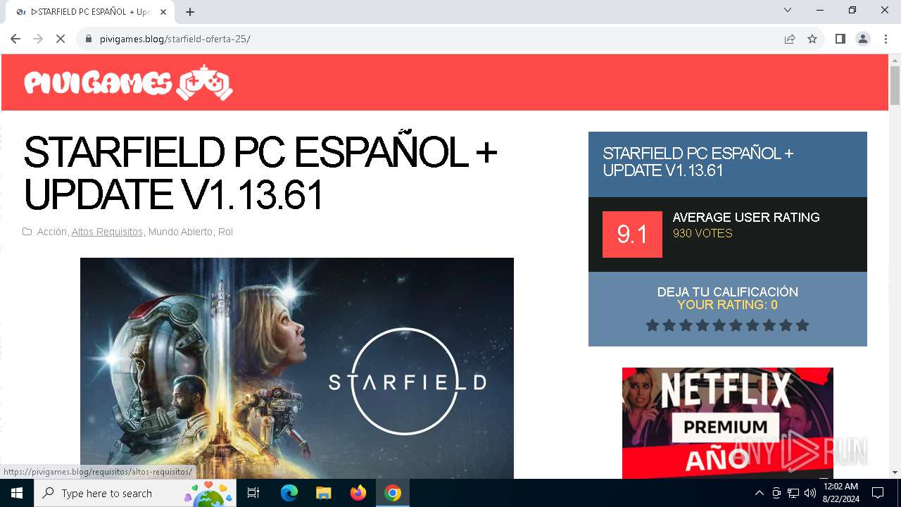Click the 9.1 rating score box

pyautogui.click(x=632, y=234)
